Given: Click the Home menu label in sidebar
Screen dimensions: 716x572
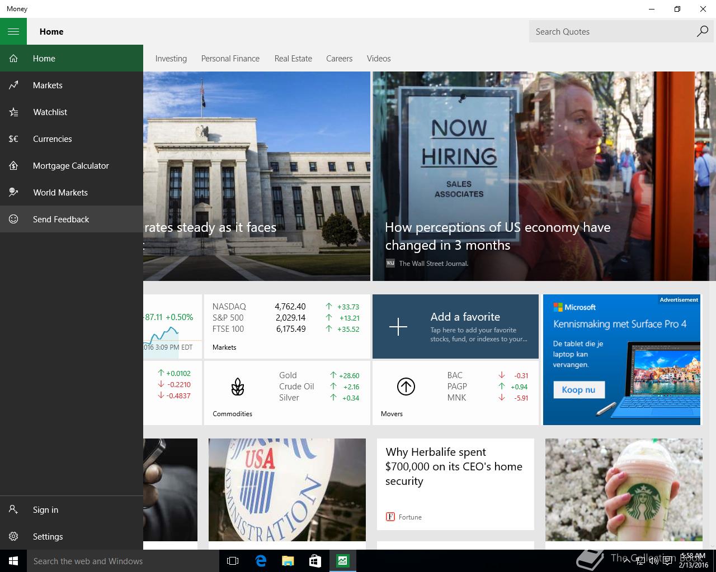Looking at the screenshot, I should 44,58.
